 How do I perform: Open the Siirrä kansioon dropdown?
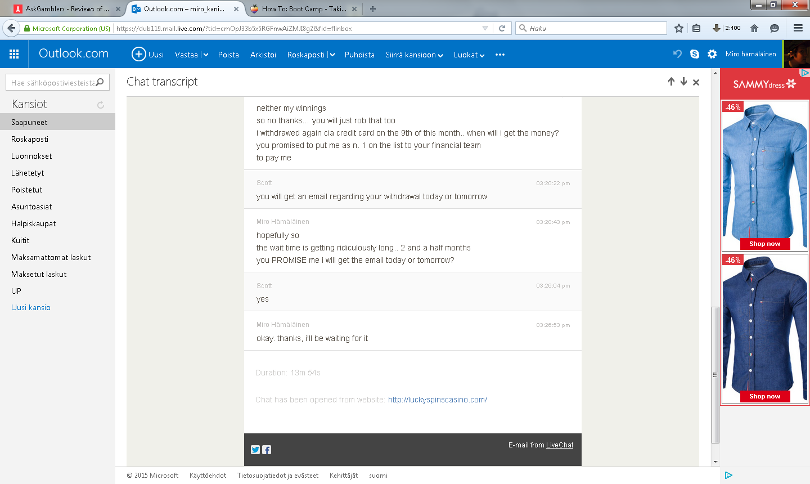pos(414,55)
